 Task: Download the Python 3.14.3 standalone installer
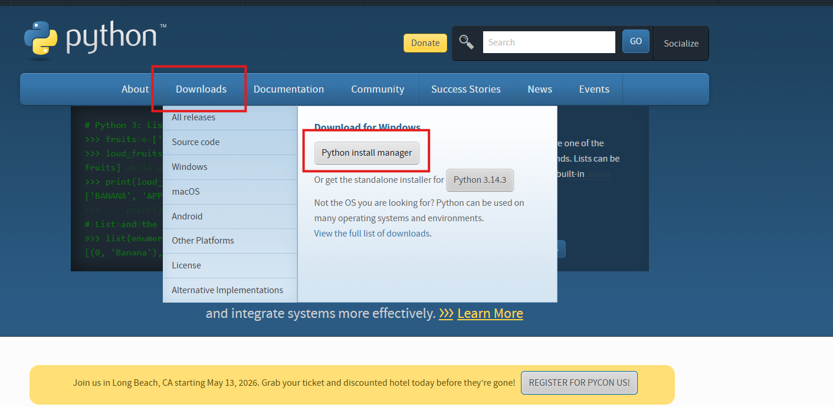click(x=480, y=180)
